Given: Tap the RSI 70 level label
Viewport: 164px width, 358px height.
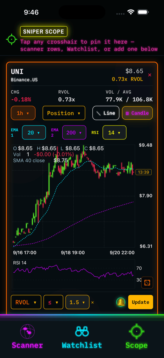Looking at the screenshot, I should coord(139,268).
